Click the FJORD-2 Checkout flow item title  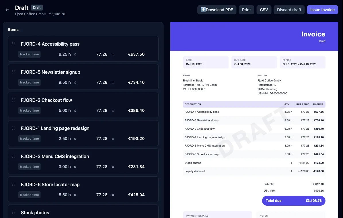pos(46,100)
